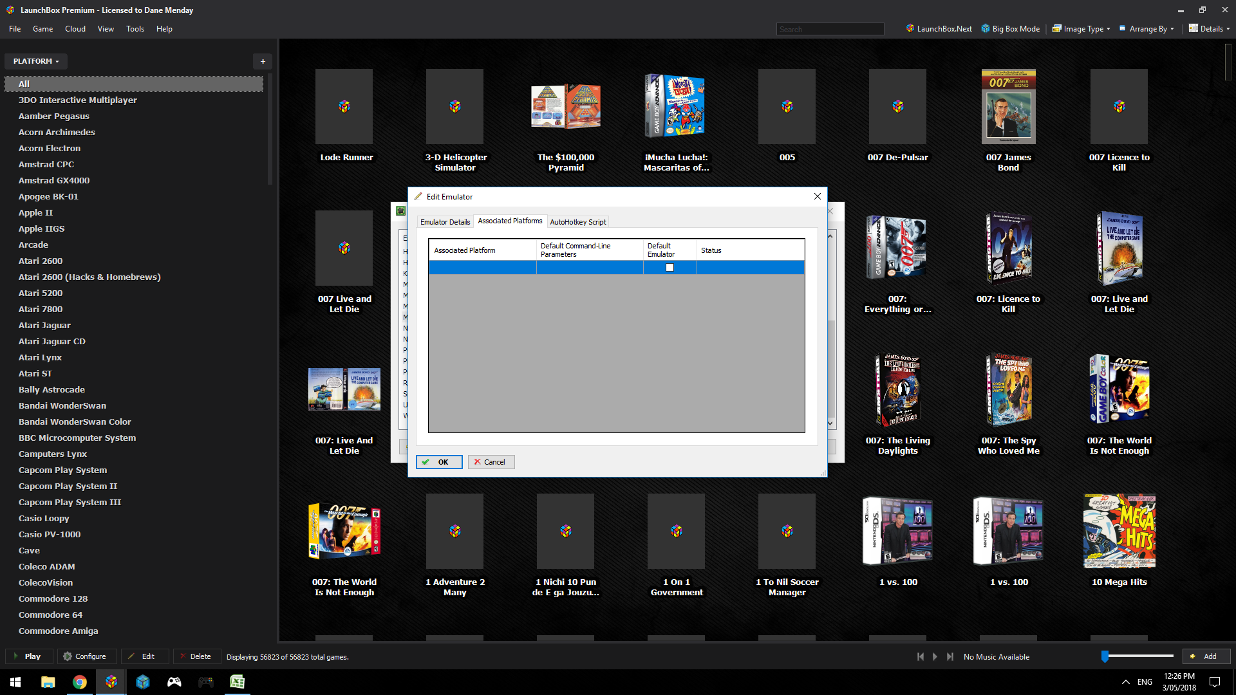Select the 007 De-Pulsar placeholder box
Viewport: 1236px width, 695px height.
(898, 107)
